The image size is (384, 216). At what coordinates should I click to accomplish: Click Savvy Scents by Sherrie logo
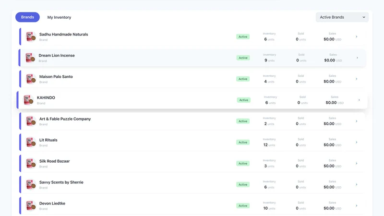click(31, 184)
